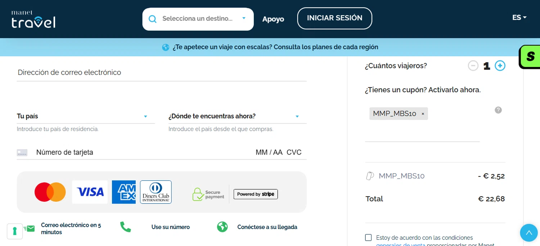Remove the MMP_MBS10 coupon chip
The height and width of the screenshot is (246, 540).
[x=423, y=114]
